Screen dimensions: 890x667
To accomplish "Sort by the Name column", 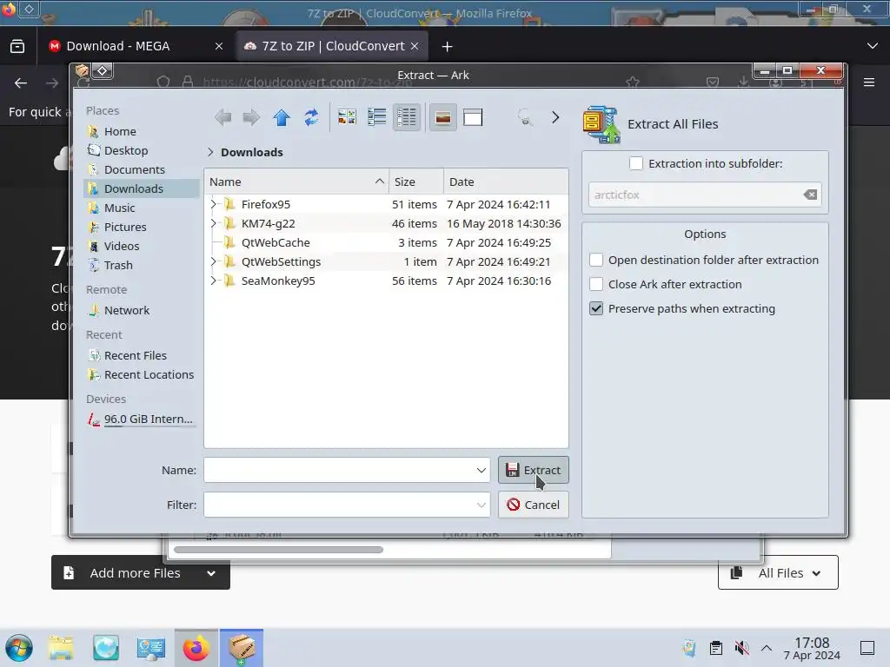I will pos(296,182).
